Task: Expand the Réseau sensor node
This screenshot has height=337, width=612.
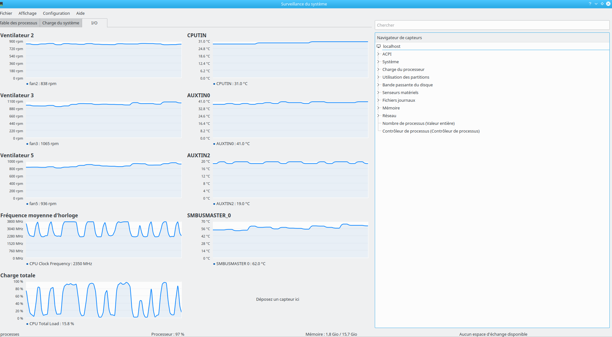Action: tap(378, 116)
